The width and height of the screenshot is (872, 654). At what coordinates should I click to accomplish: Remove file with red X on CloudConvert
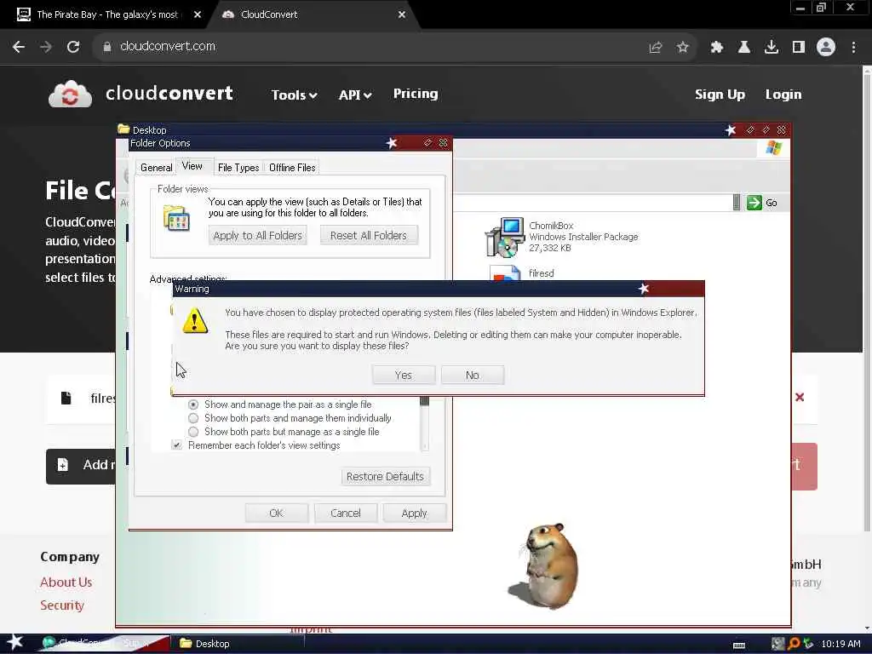click(x=800, y=397)
